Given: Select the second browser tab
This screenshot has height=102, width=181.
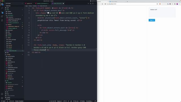Looking at the screenshot, I should coord(118,2).
